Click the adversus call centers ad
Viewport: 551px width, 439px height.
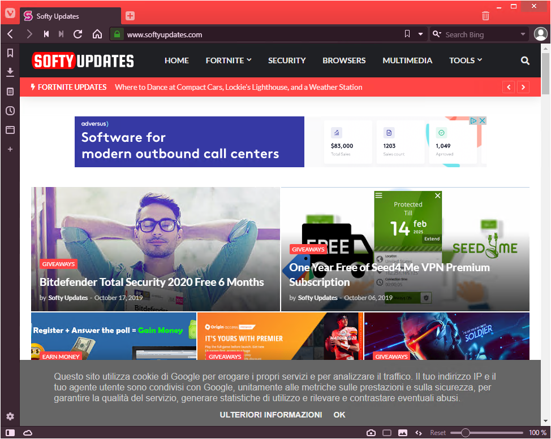(281, 142)
